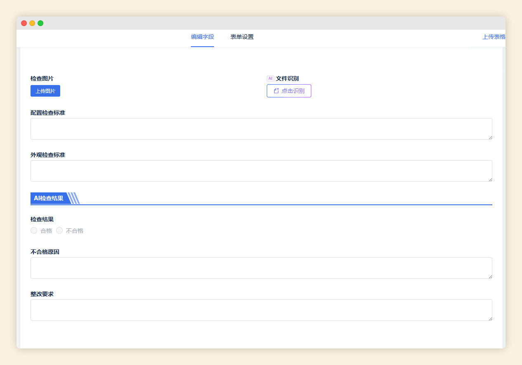Close the window with the red button
Image resolution: width=522 pixels, height=365 pixels.
pos(24,23)
